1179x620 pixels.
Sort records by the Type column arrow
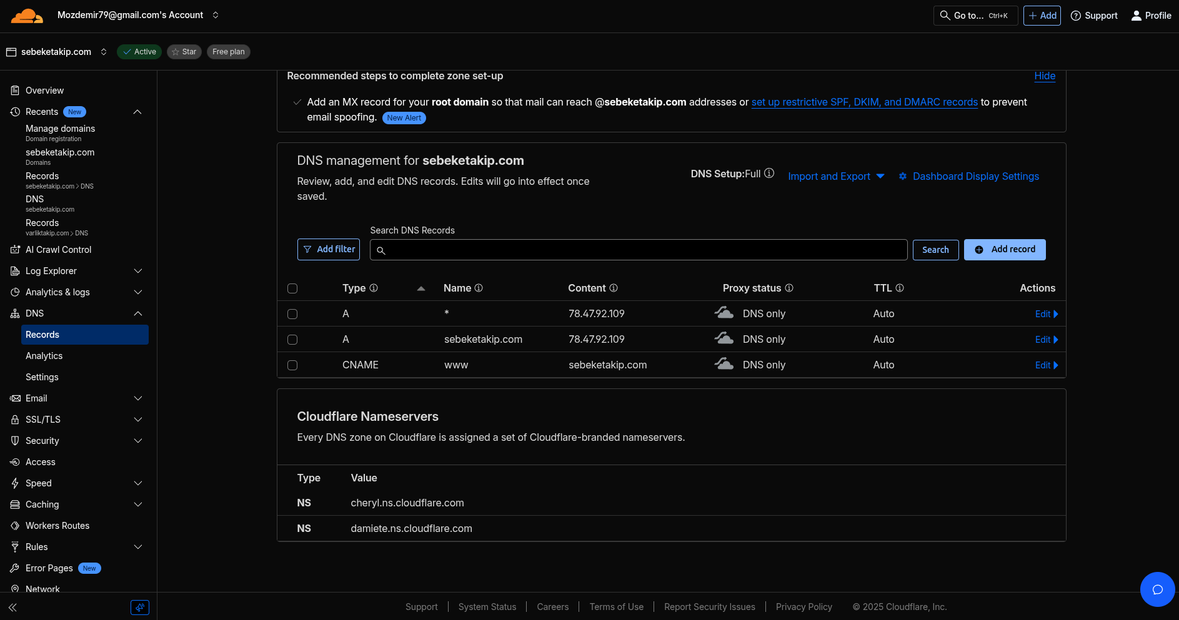point(421,288)
